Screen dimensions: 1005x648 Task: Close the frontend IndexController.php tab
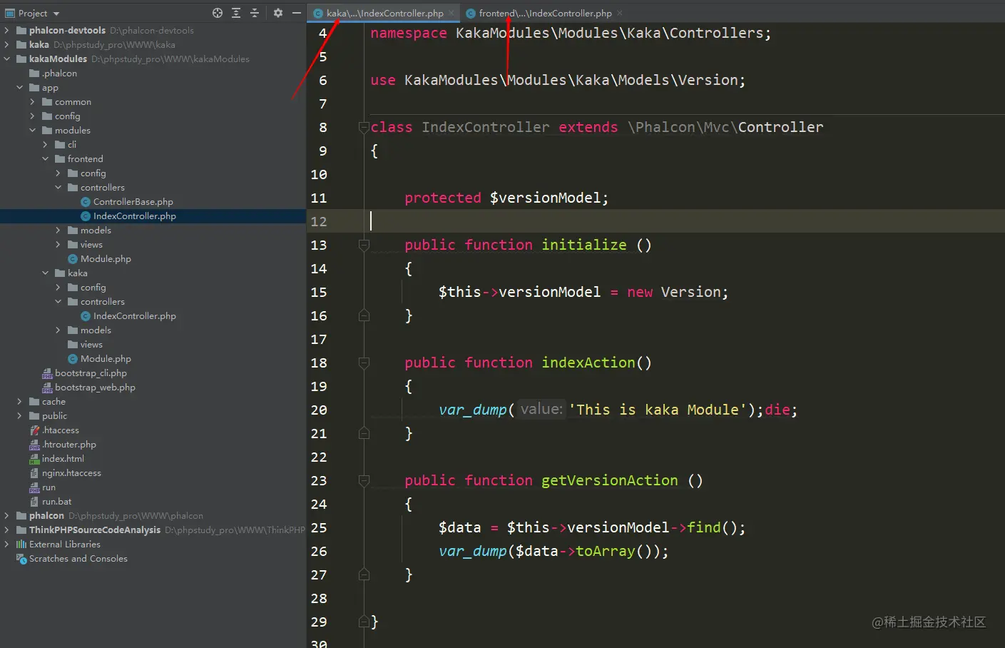tap(620, 13)
